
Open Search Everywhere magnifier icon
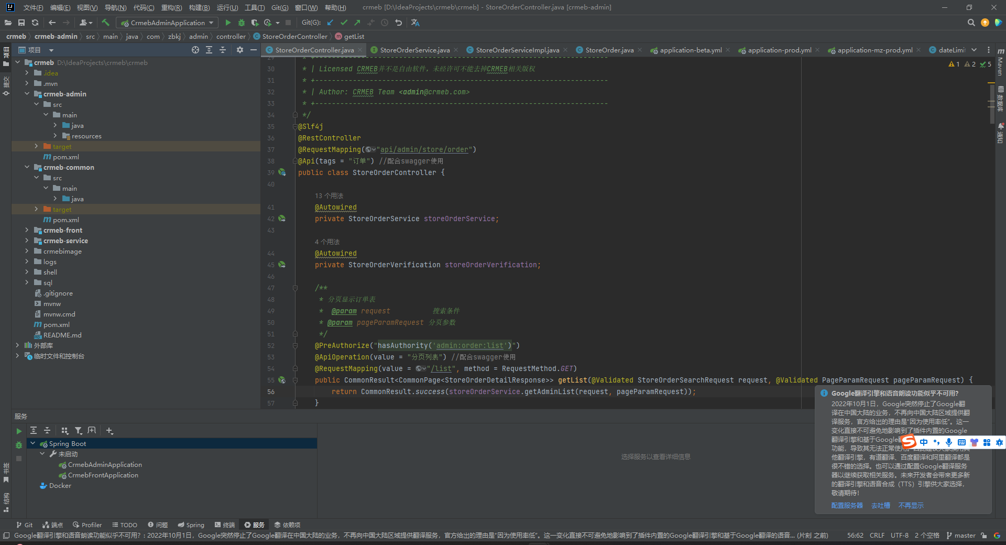[x=971, y=23]
